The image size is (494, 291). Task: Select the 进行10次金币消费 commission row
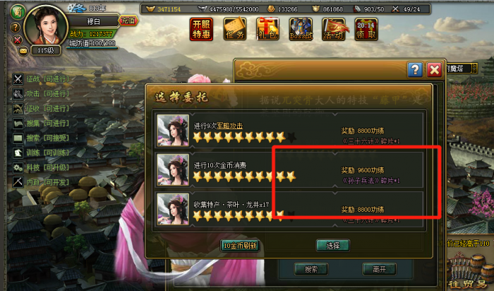click(x=289, y=170)
